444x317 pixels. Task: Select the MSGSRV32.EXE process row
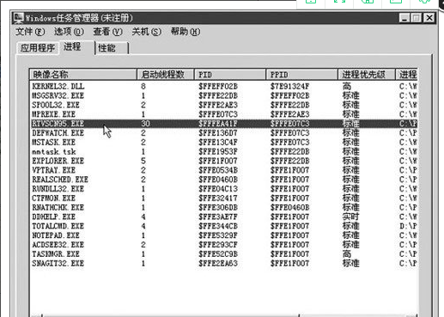[224, 95]
